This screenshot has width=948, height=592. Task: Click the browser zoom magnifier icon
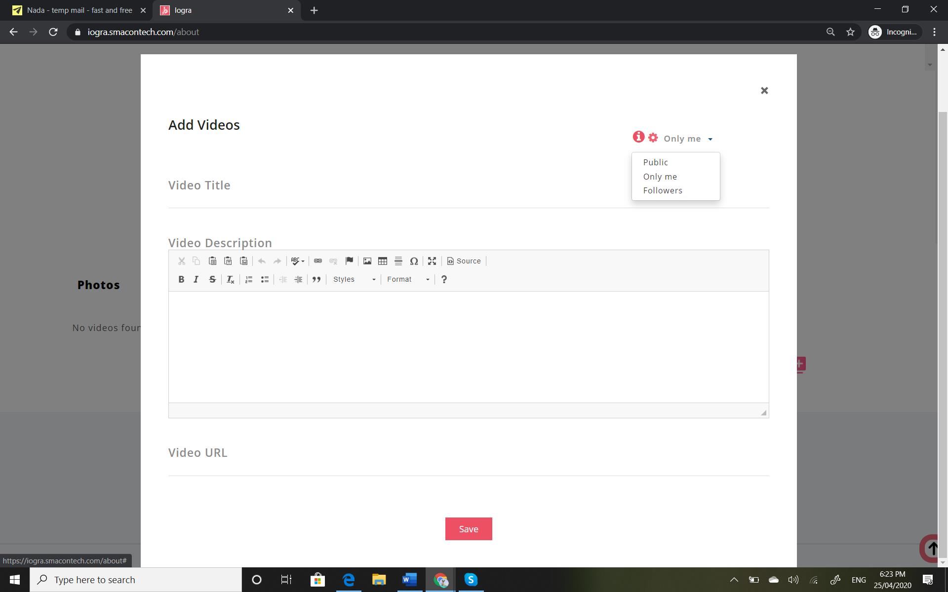coord(830,32)
